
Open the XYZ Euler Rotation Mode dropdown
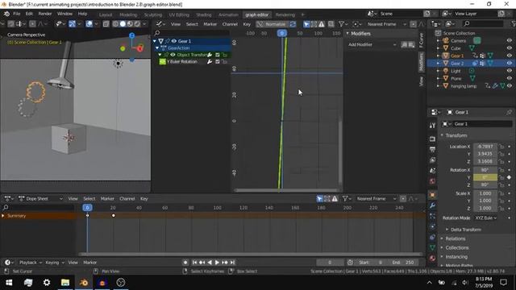[485, 217]
